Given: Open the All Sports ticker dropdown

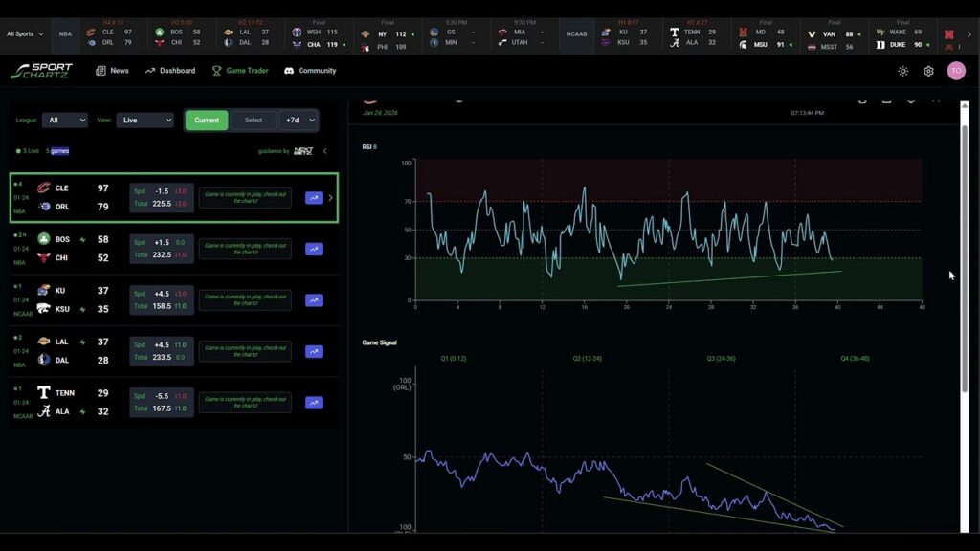Looking at the screenshot, I should (x=25, y=33).
